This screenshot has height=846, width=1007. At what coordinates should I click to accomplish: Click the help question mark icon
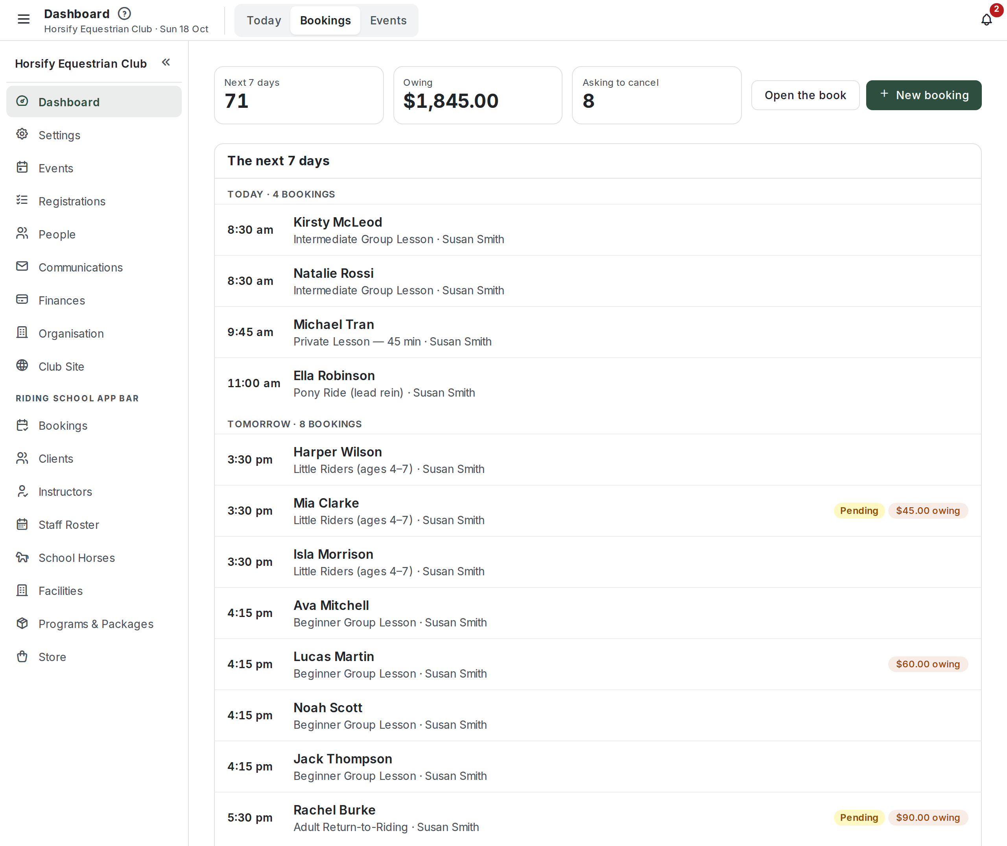point(124,13)
